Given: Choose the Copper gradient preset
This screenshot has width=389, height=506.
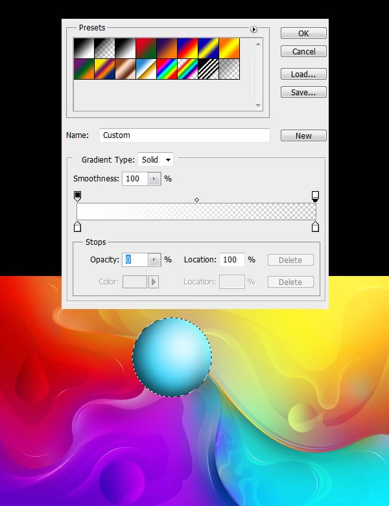Looking at the screenshot, I should tap(125, 69).
